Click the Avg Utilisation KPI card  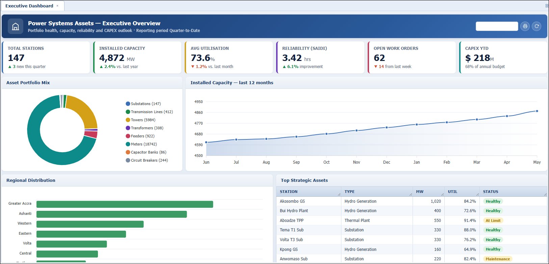[229, 57]
